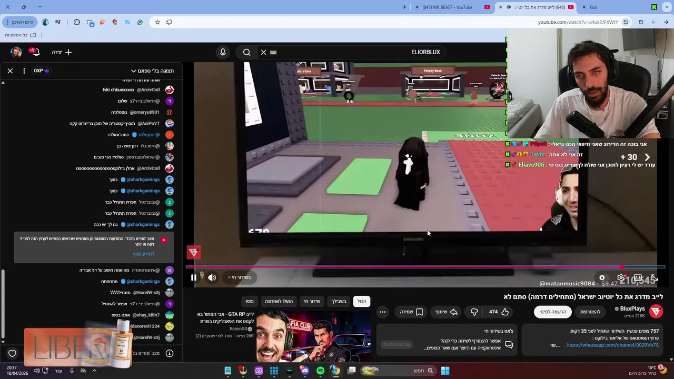Expand description with עוד
Screen dimensions: 674x379
tap(553, 345)
